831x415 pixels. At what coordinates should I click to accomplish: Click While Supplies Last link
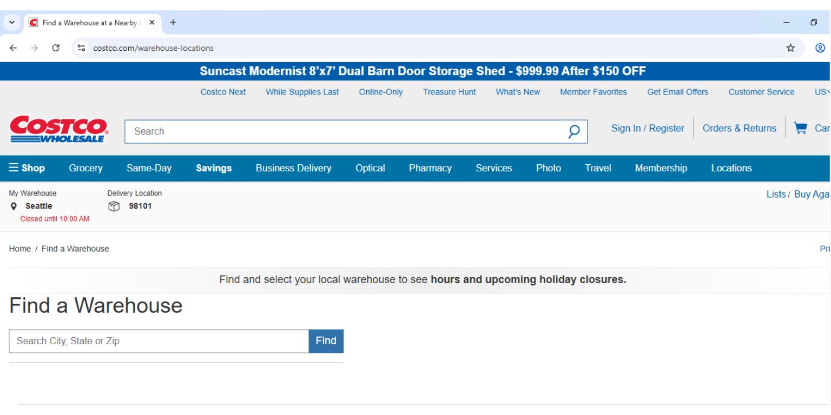click(x=302, y=92)
